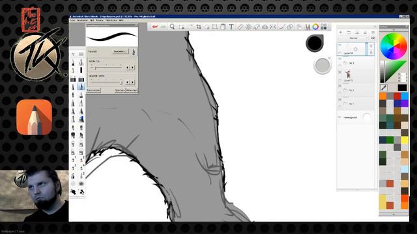The image size is (417, 234).
Task: Pick the eyedropper in Color Editor
Action: pos(384,87)
